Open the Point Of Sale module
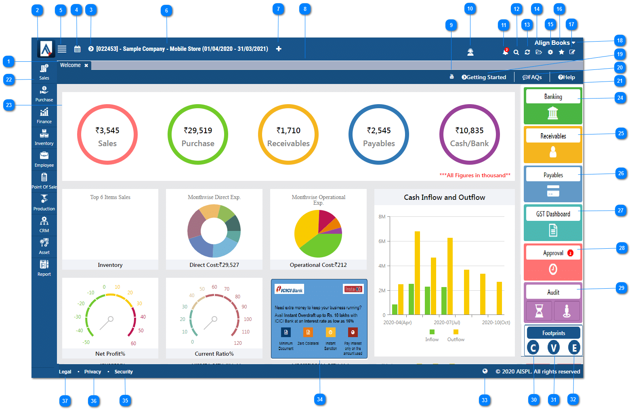This screenshot has height=411, width=632. [x=44, y=181]
